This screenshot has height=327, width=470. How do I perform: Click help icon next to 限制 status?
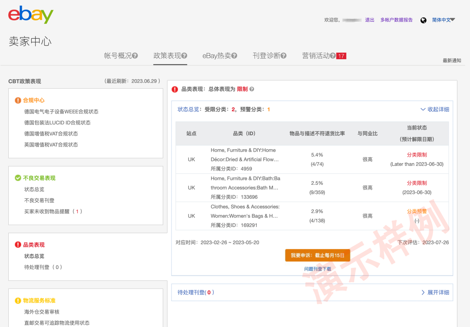click(252, 89)
